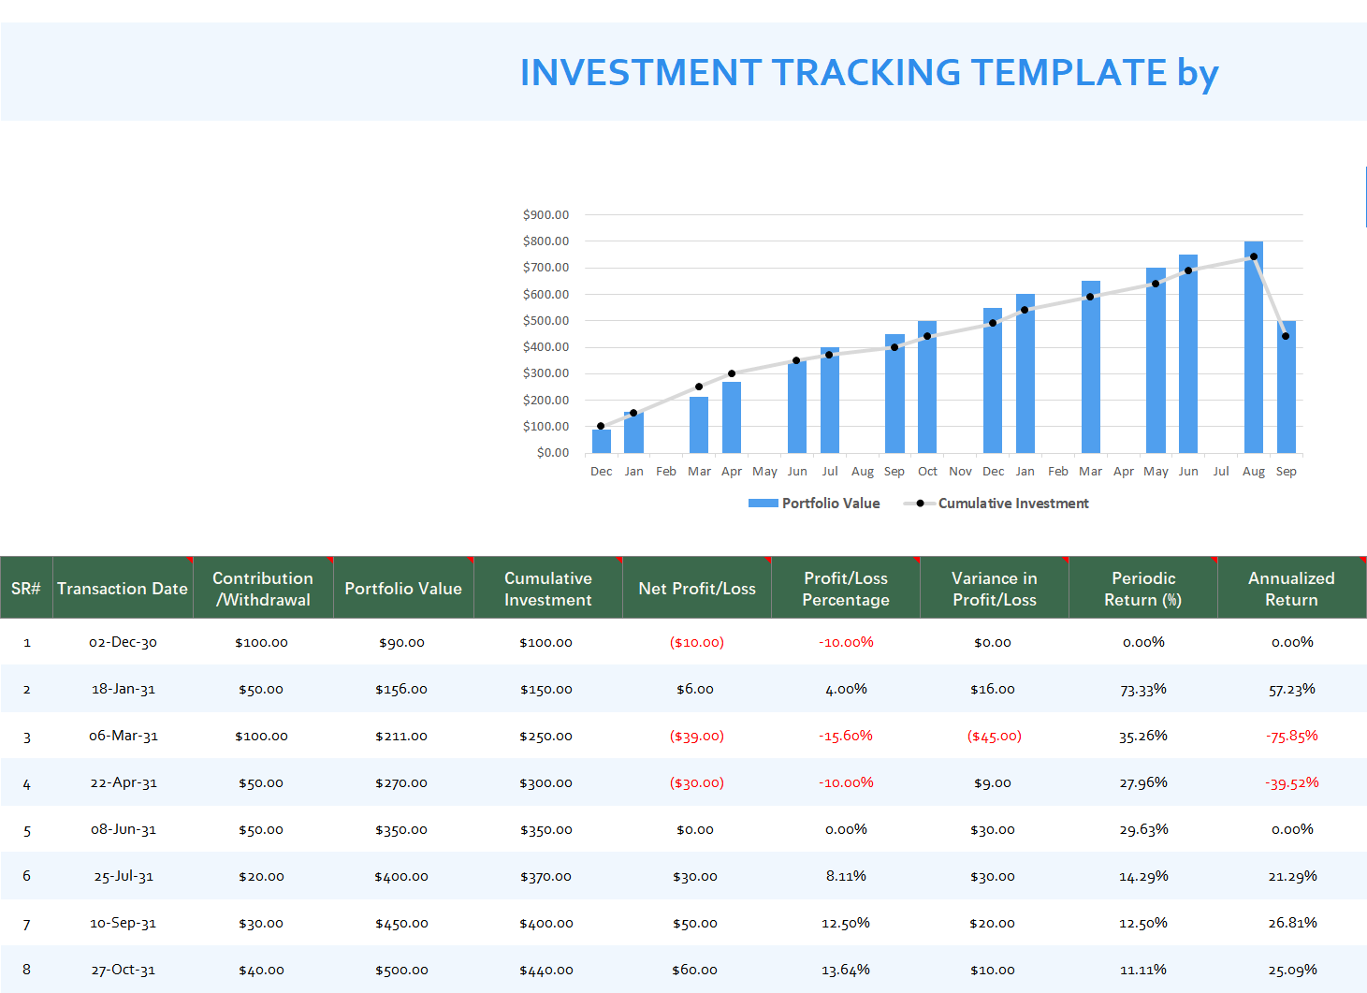Select the Investment Tracking Template title
Screen dimensions: 1367x993
[869, 73]
